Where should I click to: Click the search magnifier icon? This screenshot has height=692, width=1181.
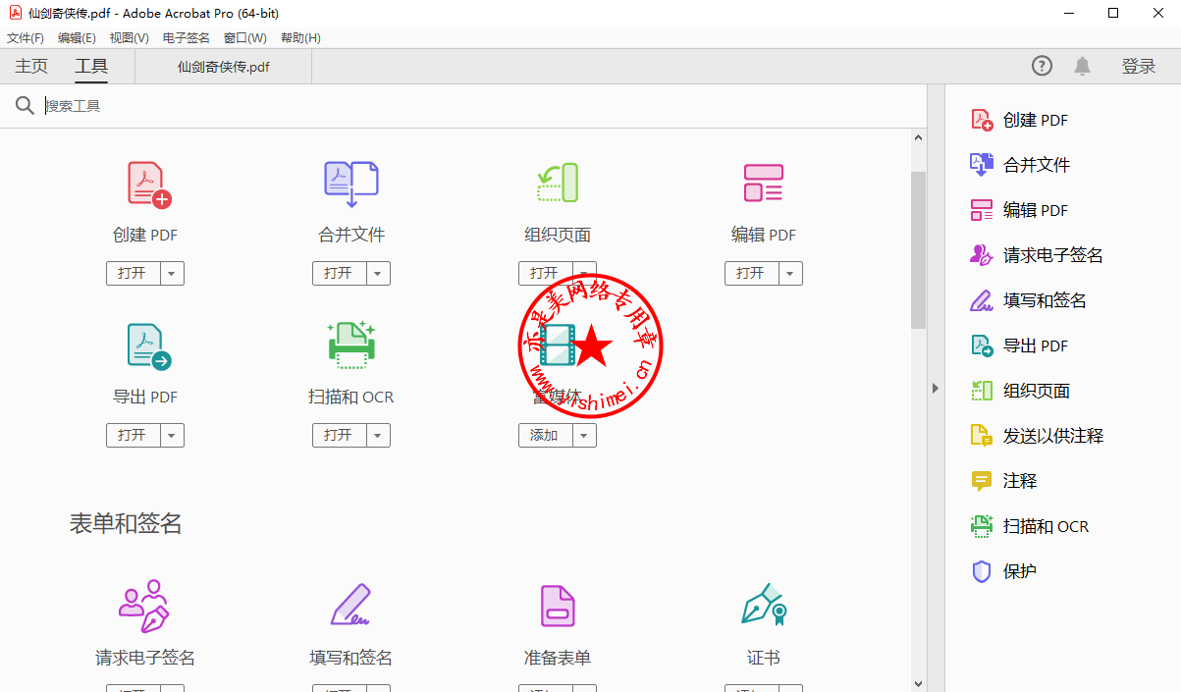pos(25,105)
